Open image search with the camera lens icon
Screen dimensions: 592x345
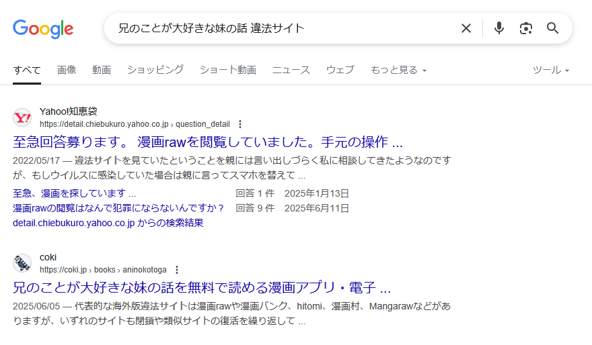click(x=526, y=28)
